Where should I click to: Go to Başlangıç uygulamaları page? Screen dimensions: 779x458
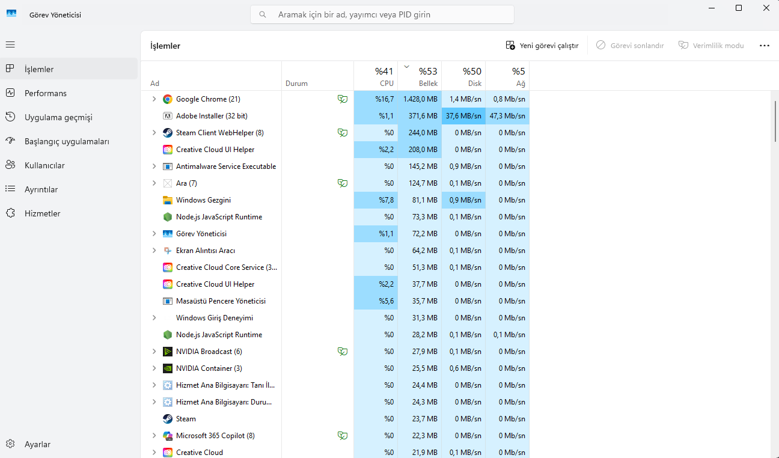(x=70, y=141)
